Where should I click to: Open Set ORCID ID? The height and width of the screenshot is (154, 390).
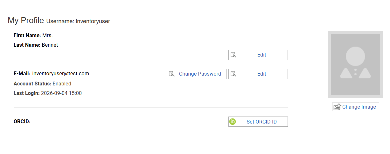[x=258, y=122]
